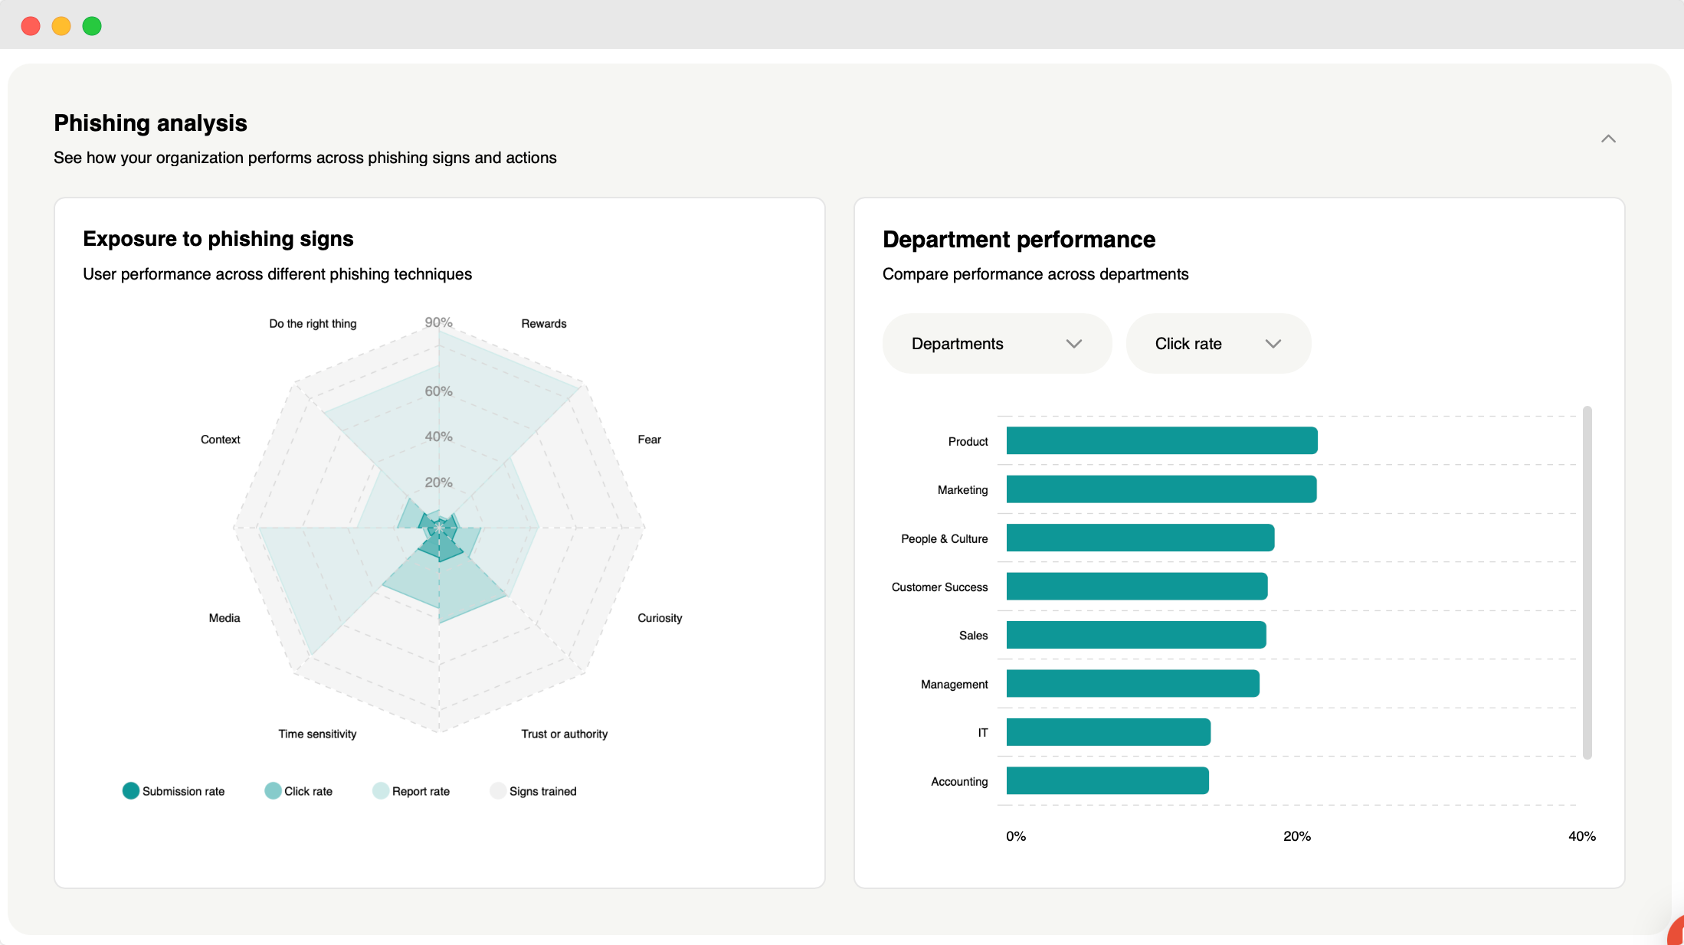1684x945 pixels.
Task: Click the Accounting department bar
Action: [1107, 780]
